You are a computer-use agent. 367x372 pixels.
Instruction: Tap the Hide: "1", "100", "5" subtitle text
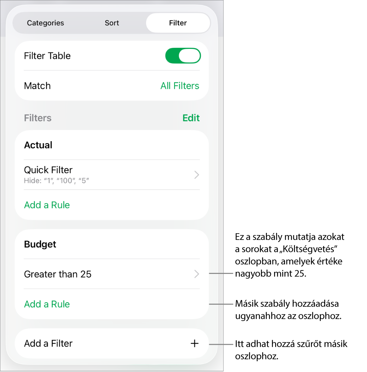[56, 181]
